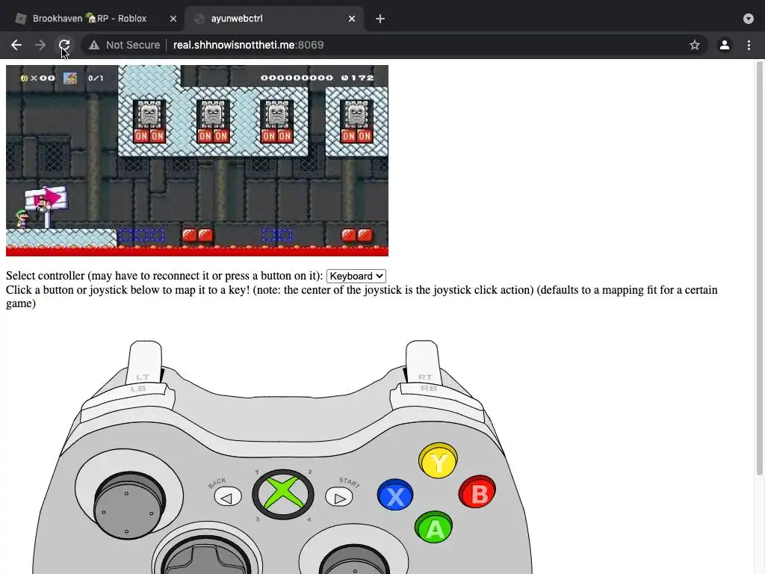Reload the current page
Screen dimensions: 765x574
pos(64,45)
